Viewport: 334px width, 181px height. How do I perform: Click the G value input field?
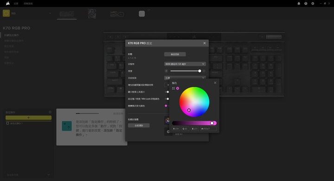tap(185, 129)
